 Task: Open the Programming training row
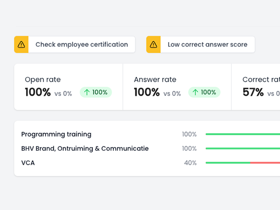point(56,134)
